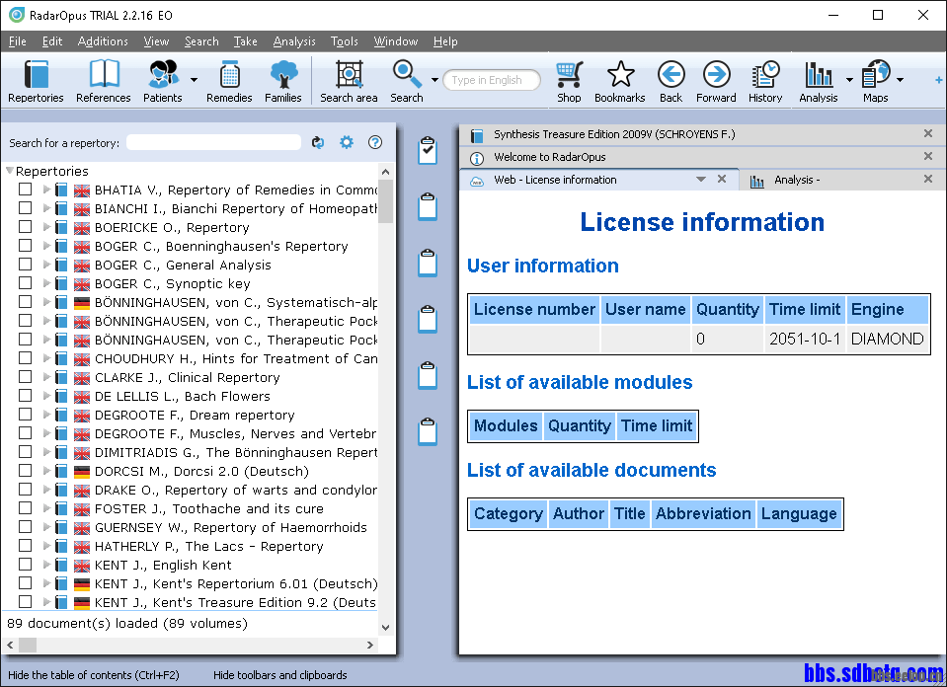Open the Patients dropdown arrow

pos(194,80)
